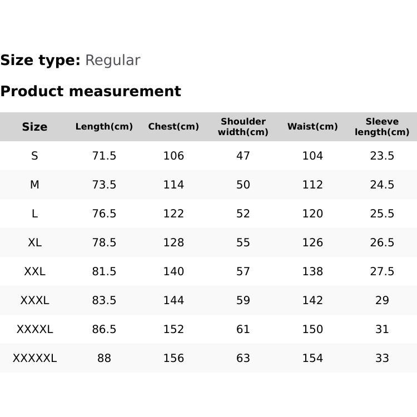
Task: Click the Length(cm) column header
Action: click(x=104, y=127)
